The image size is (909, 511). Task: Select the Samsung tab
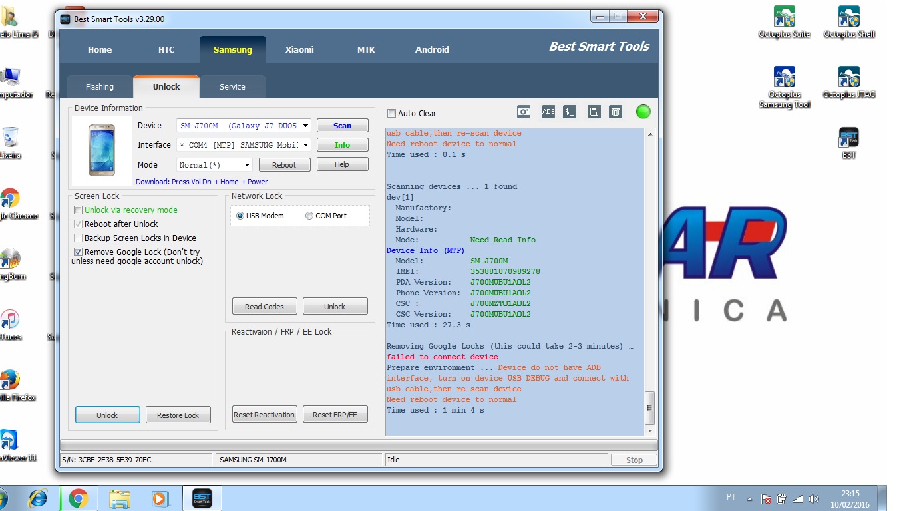(233, 49)
